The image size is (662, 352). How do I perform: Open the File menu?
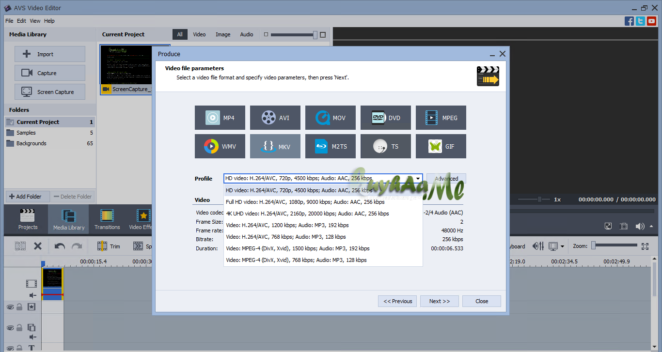click(9, 21)
